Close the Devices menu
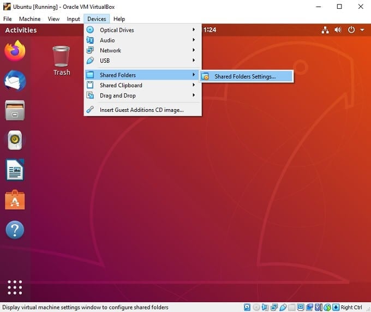371x312 pixels. click(97, 19)
